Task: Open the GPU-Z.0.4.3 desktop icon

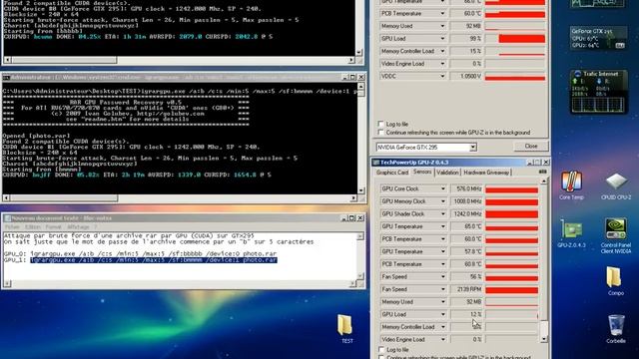Action: 571,233
